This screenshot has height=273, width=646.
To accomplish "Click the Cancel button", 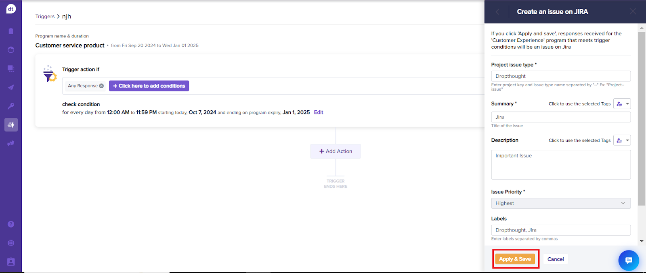I will coord(556,259).
